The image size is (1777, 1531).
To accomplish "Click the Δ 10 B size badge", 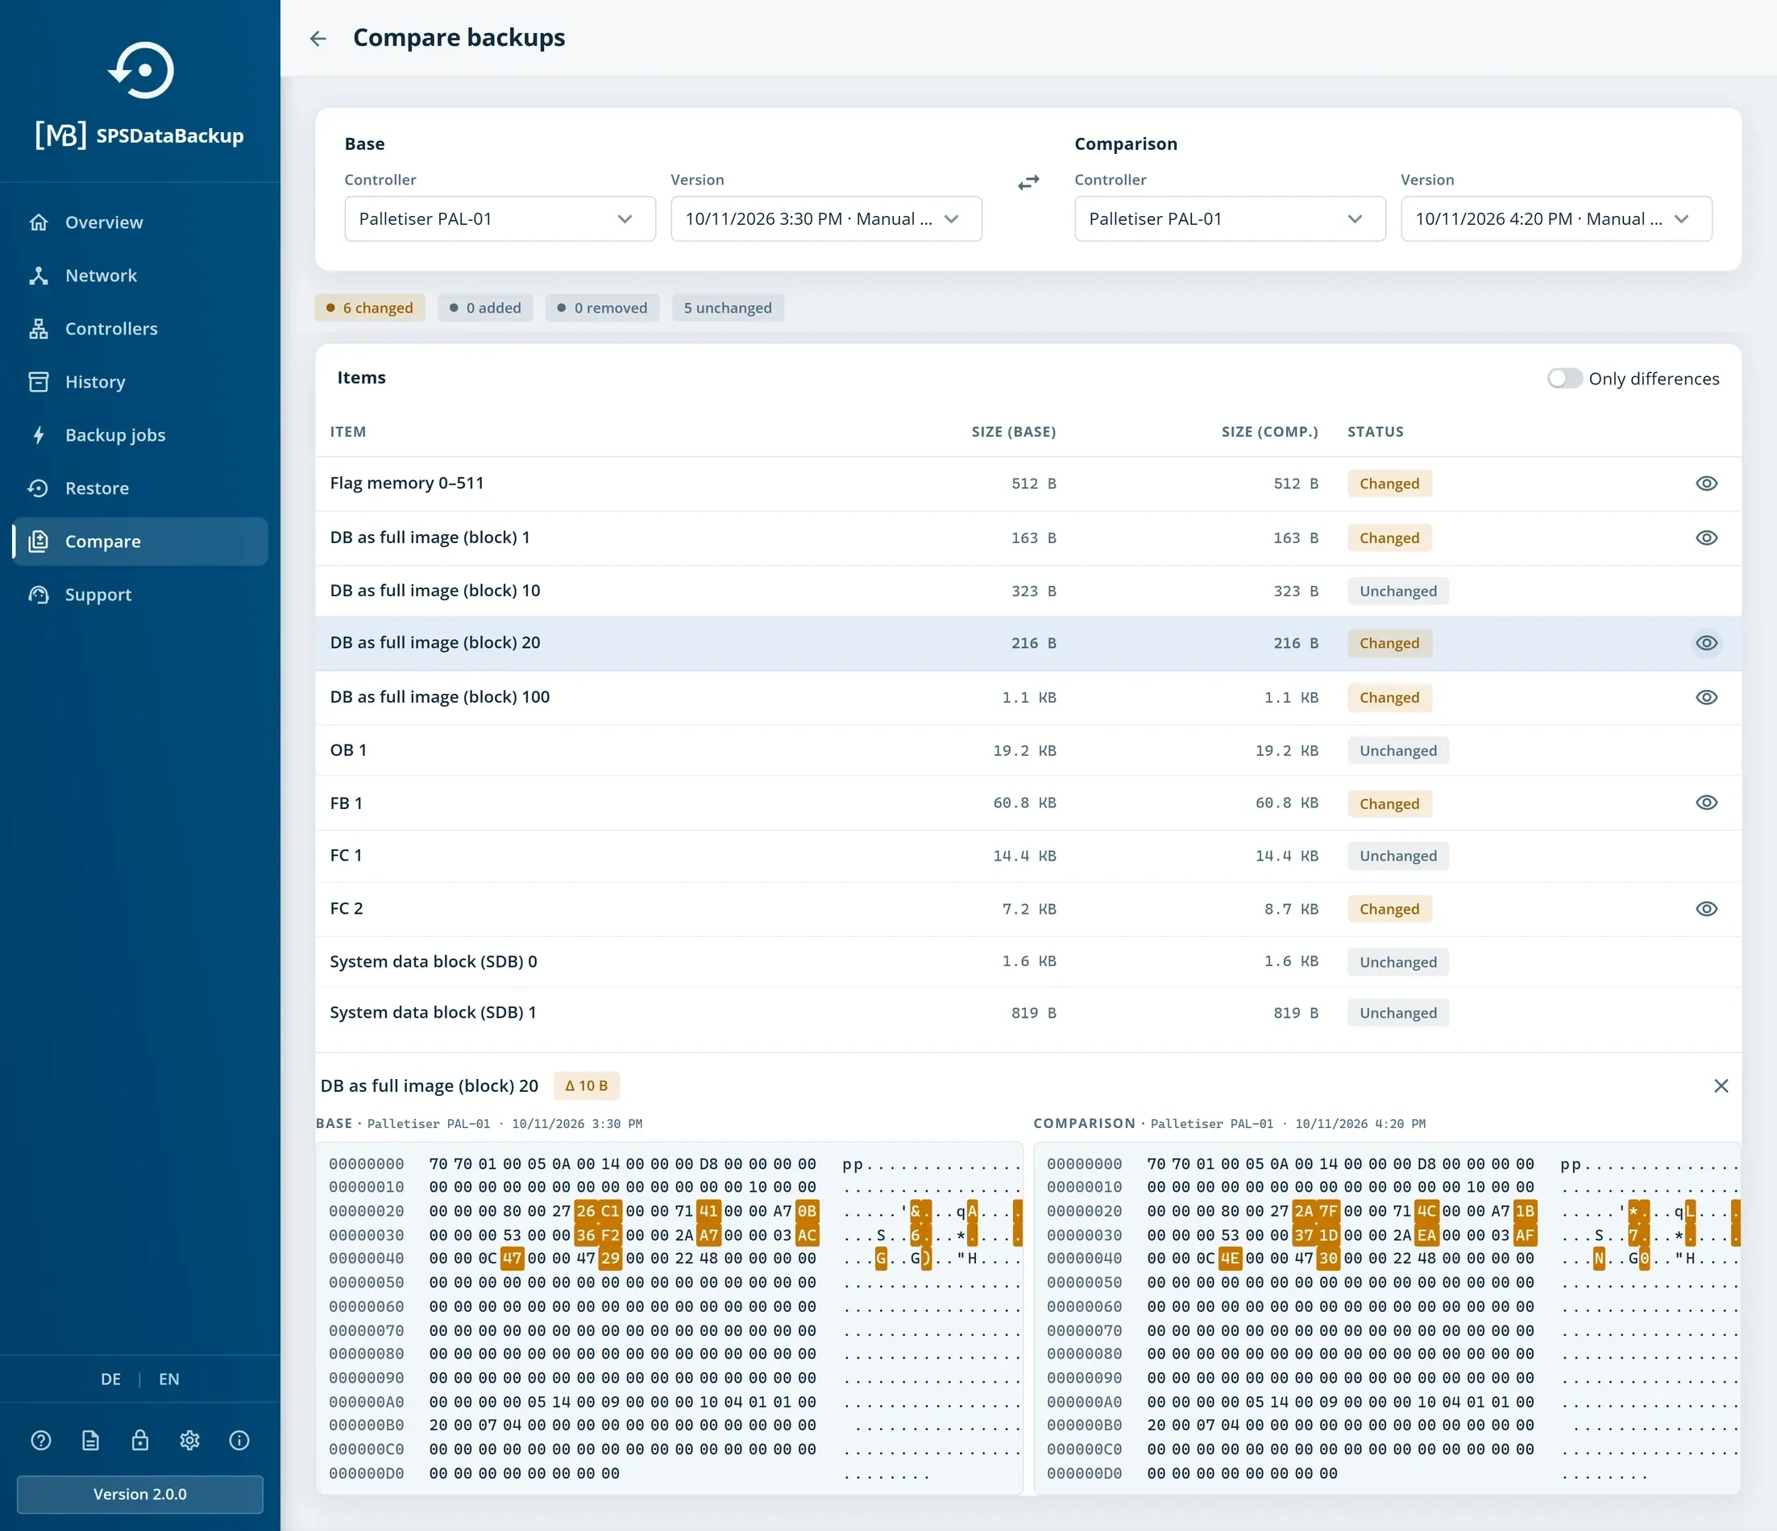I will tap(587, 1086).
